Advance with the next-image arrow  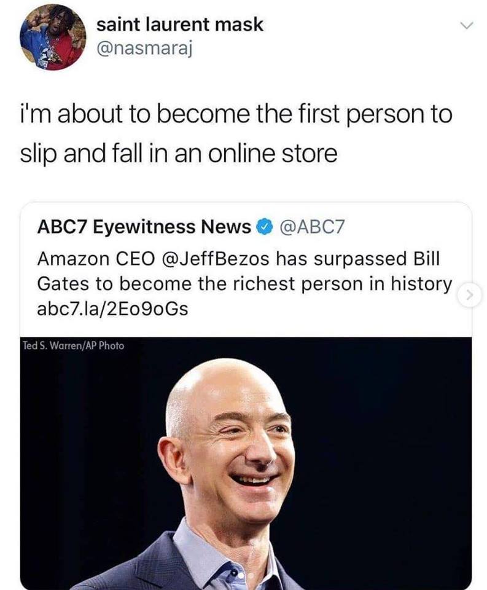click(x=469, y=296)
